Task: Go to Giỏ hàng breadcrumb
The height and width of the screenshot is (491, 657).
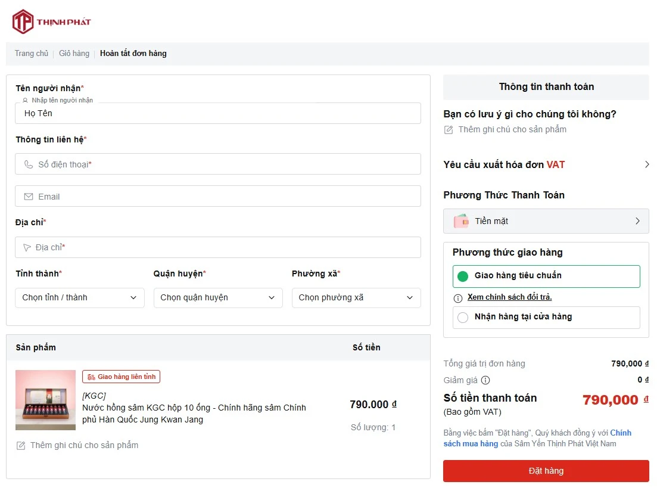Action: click(74, 54)
